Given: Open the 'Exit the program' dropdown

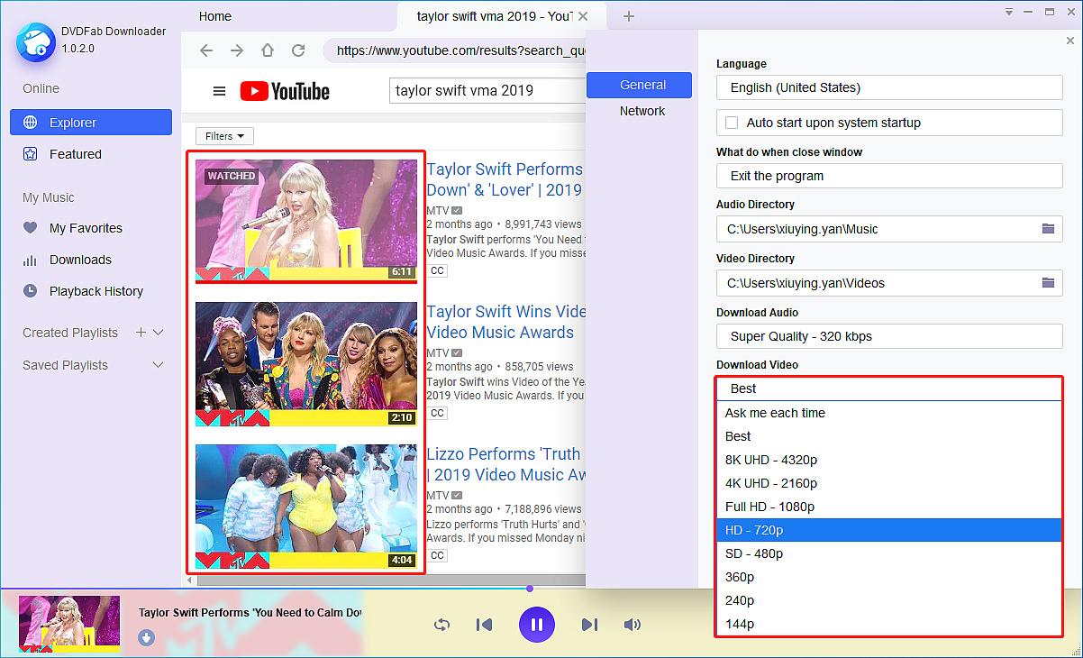Looking at the screenshot, I should [x=889, y=176].
